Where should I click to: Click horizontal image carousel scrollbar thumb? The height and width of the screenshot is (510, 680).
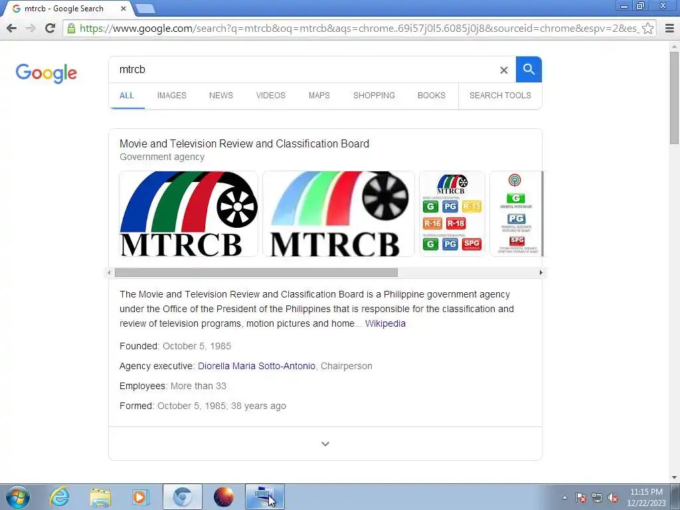(256, 273)
